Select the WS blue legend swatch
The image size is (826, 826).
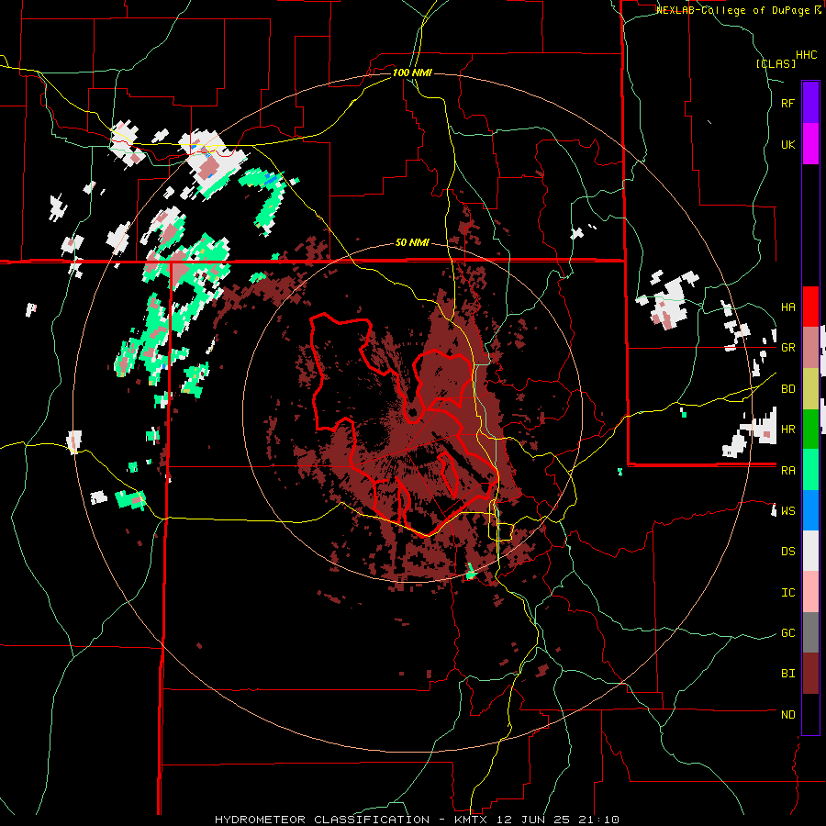click(x=810, y=510)
